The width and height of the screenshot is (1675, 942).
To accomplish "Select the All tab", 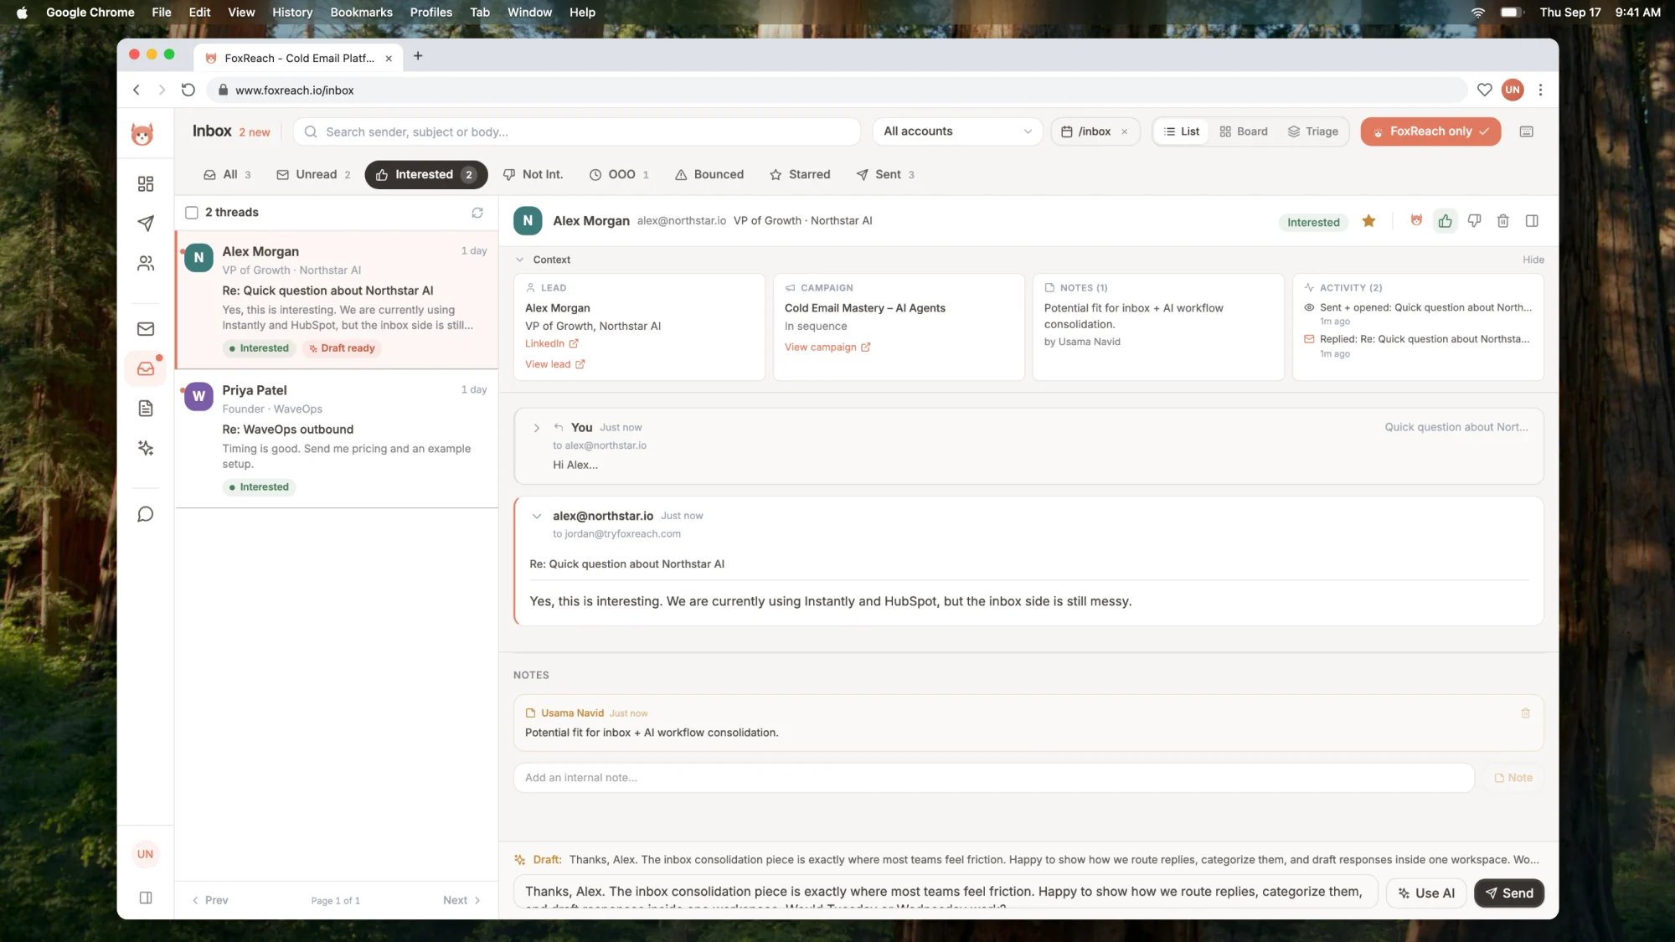I will pyautogui.click(x=227, y=174).
